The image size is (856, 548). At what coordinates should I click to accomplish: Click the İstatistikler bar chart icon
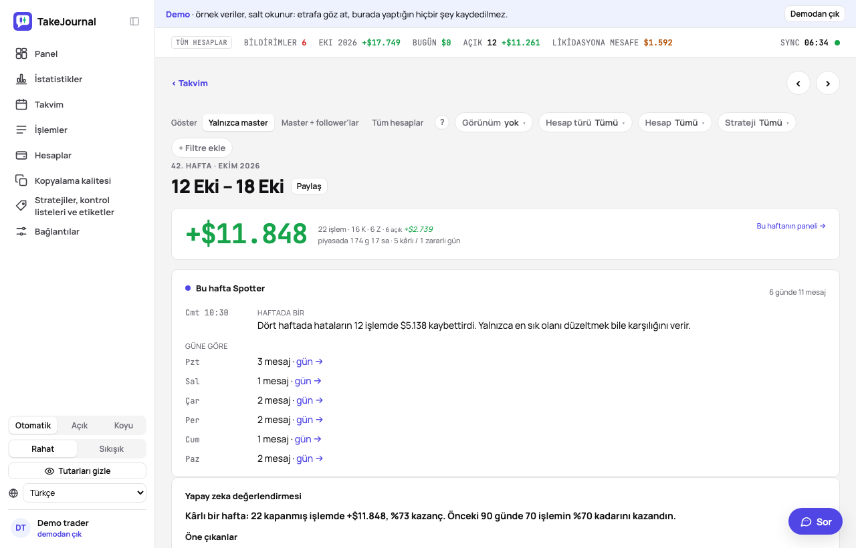21,79
